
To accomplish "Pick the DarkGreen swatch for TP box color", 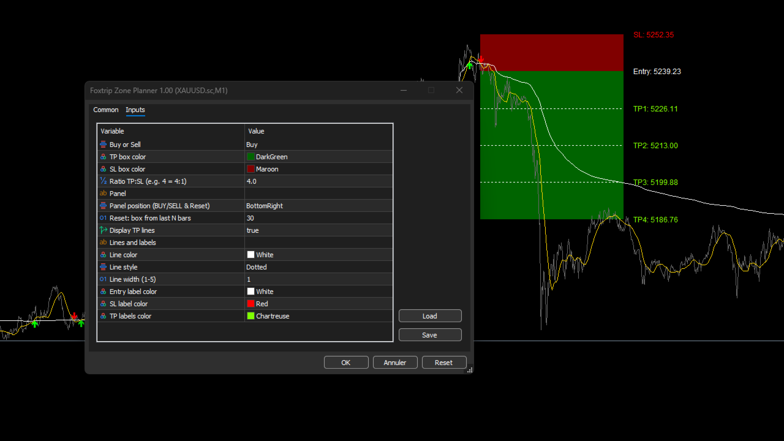I will [x=251, y=157].
